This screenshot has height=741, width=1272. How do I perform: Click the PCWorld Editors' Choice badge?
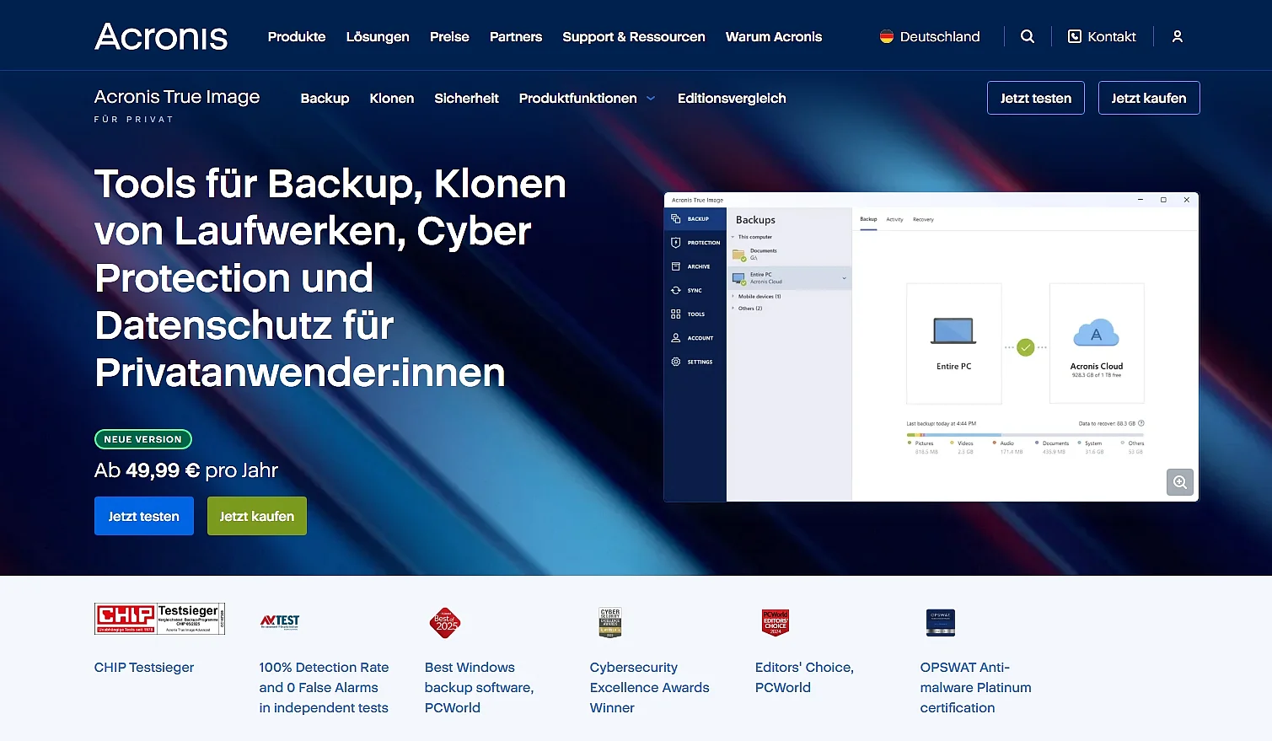776,622
